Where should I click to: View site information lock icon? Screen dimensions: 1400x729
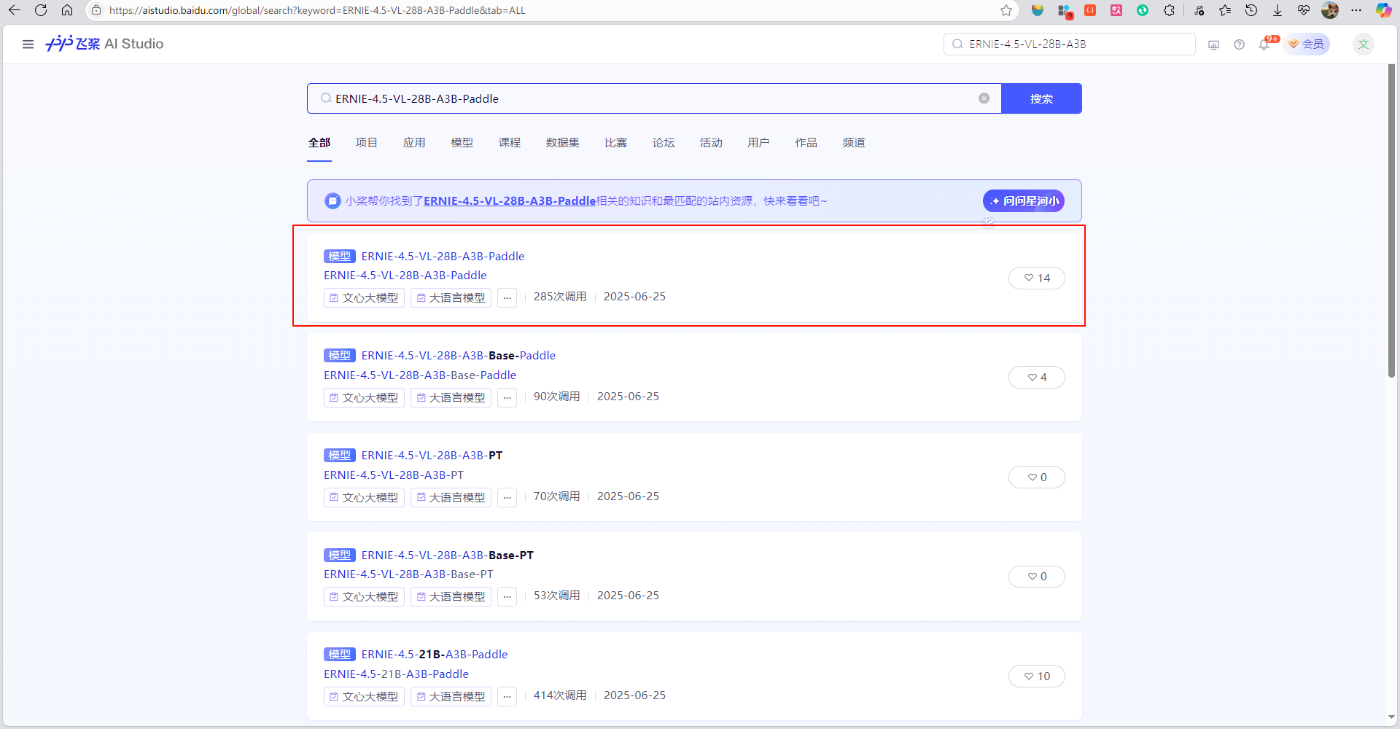point(96,10)
